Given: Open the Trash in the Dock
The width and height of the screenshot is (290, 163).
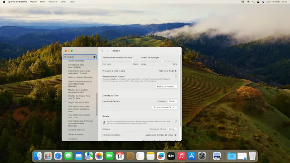Looking at the screenshot, I should pyautogui.click(x=252, y=156).
